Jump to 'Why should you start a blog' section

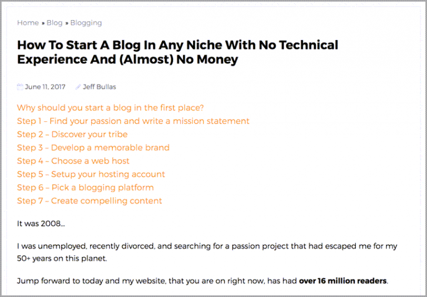(110, 107)
